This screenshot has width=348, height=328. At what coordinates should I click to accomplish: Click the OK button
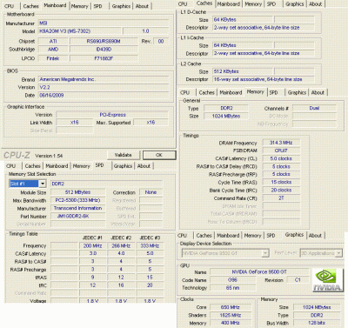[x=159, y=155]
